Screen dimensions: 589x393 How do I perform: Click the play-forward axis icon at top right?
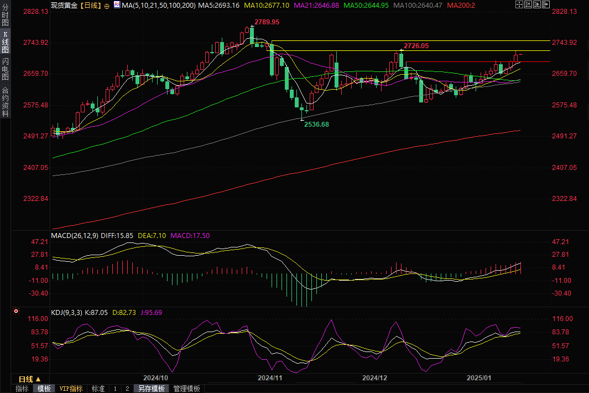click(x=536, y=4)
